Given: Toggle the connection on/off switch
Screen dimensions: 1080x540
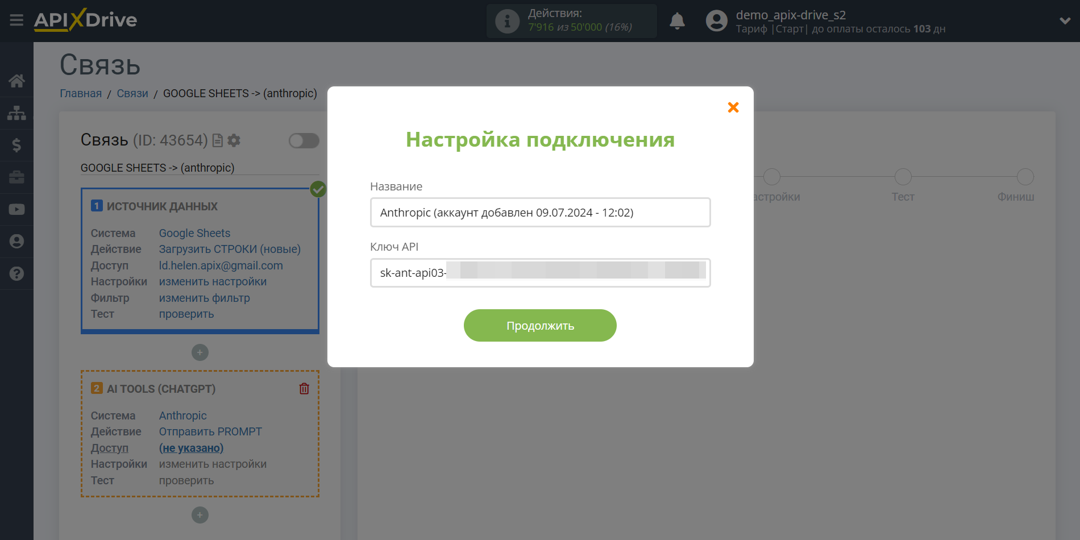Looking at the screenshot, I should pos(304,140).
